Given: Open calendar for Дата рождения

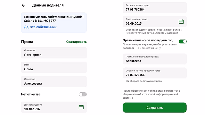Looking at the screenshot, I should click(x=81, y=107).
